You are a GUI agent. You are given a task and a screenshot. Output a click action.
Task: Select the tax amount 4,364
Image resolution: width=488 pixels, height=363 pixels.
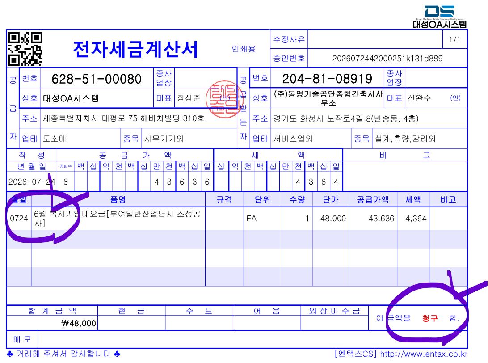point(416,219)
